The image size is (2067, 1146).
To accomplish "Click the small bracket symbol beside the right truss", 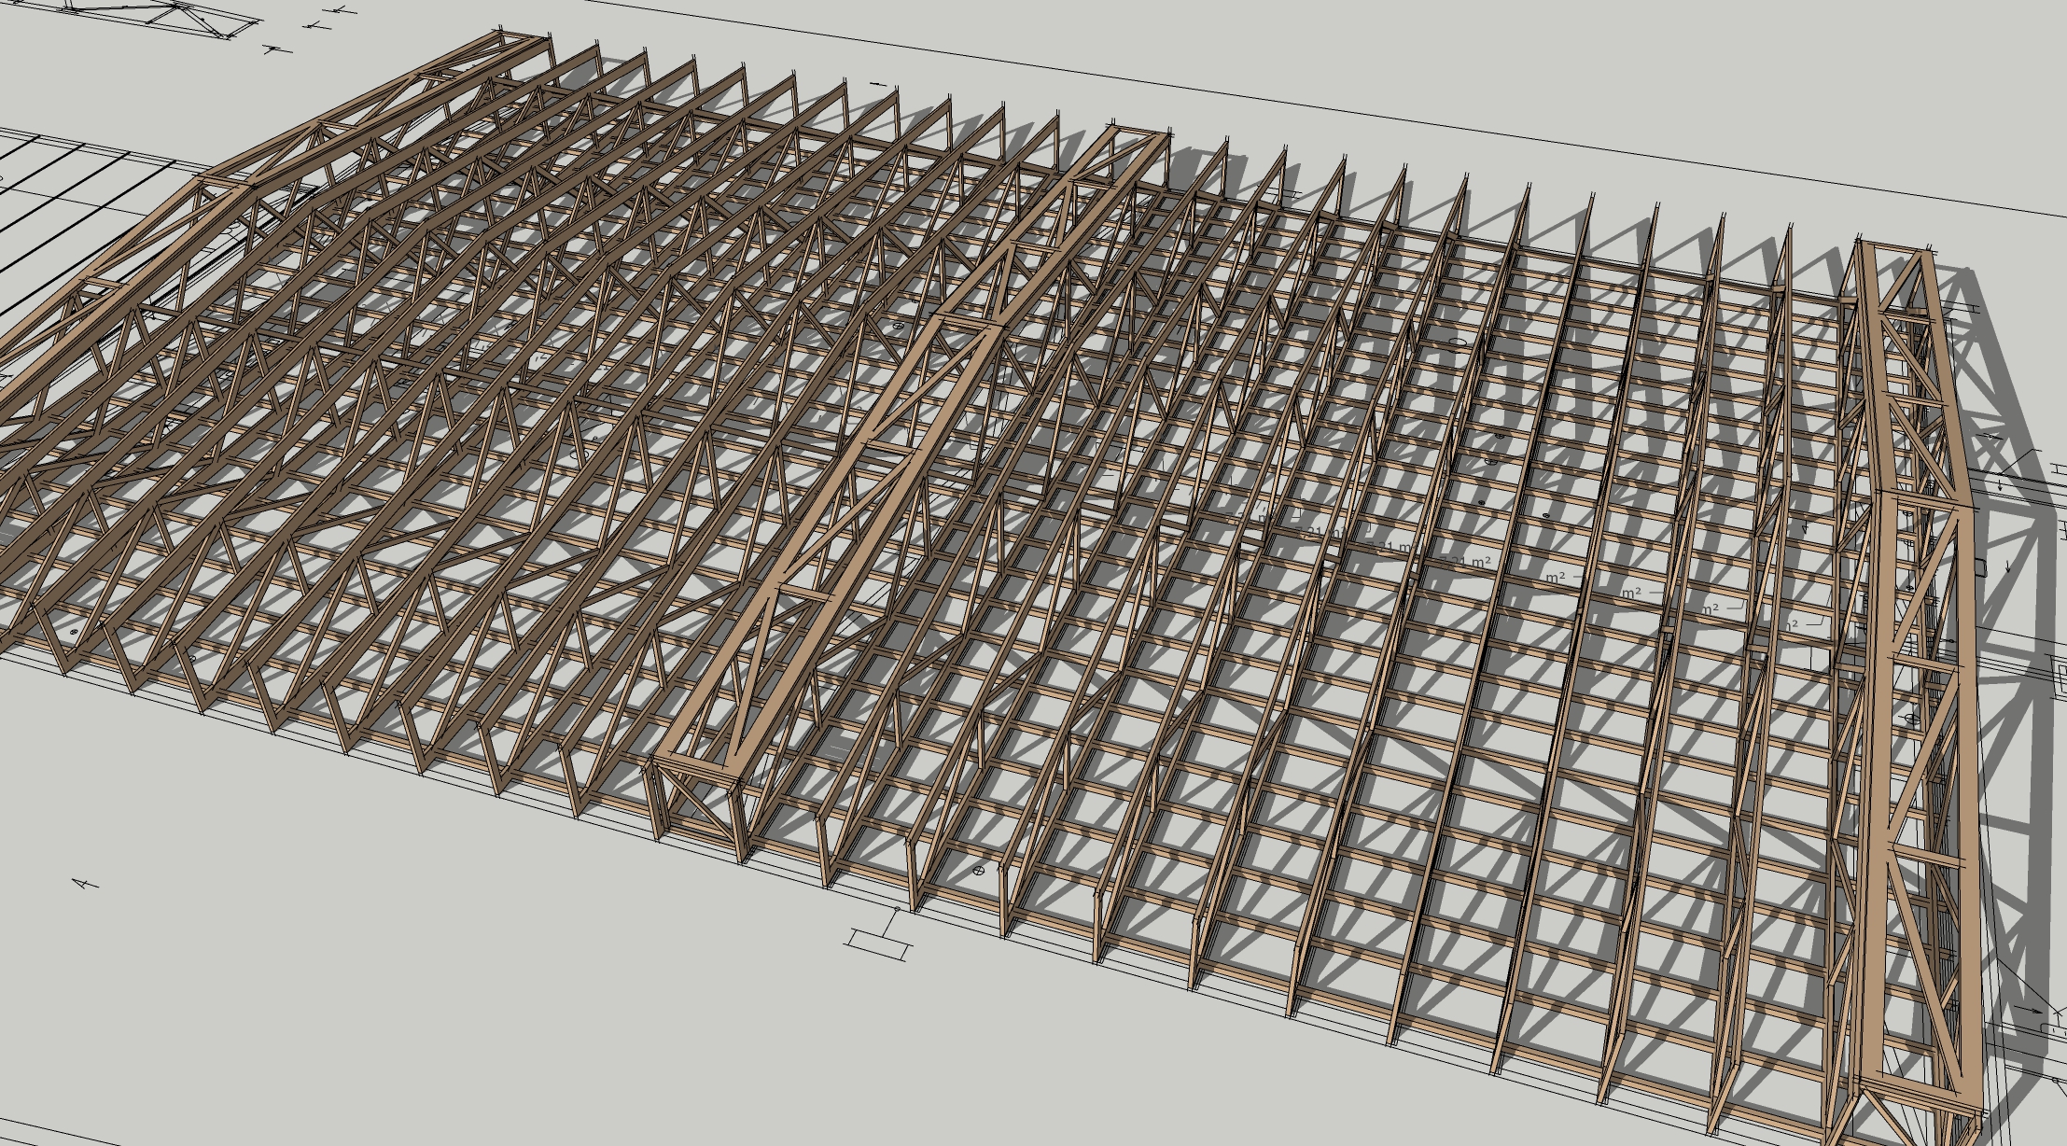I will point(1981,567).
